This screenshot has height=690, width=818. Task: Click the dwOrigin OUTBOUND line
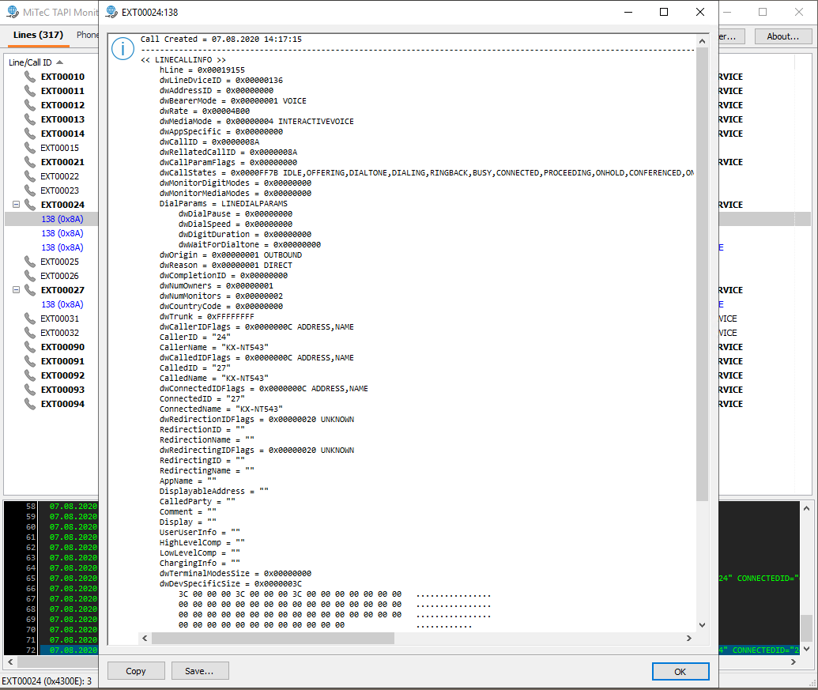click(x=231, y=255)
